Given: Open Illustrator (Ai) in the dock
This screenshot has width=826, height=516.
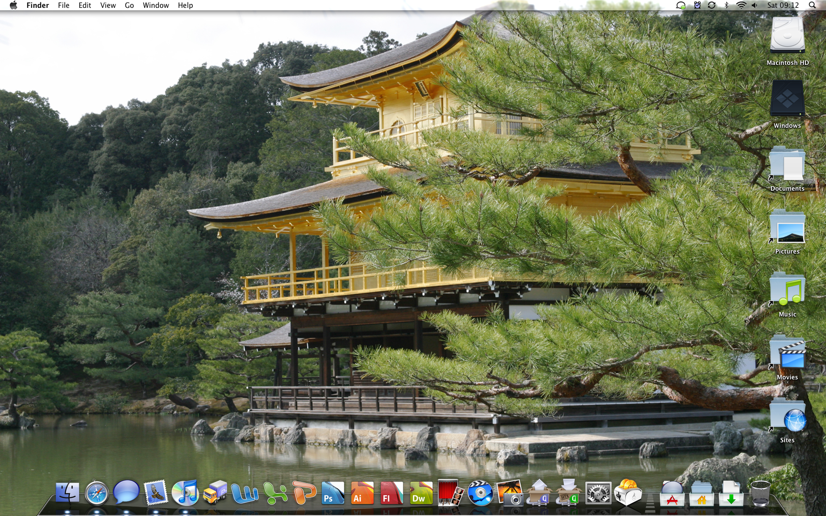Looking at the screenshot, I should pyautogui.click(x=362, y=493).
